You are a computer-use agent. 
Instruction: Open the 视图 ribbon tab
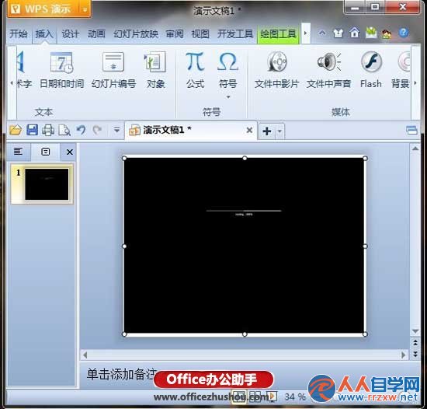(200, 34)
